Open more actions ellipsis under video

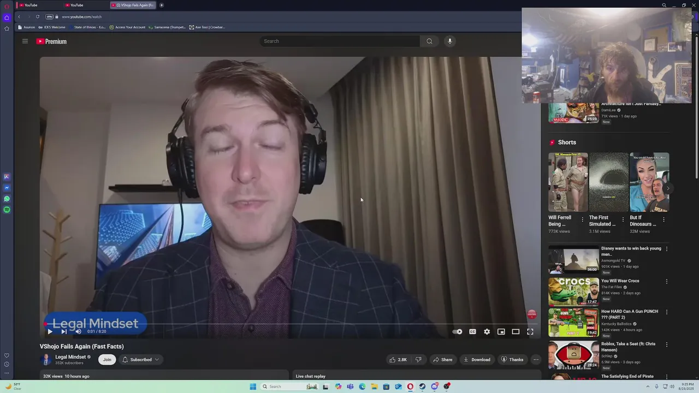[x=536, y=360]
